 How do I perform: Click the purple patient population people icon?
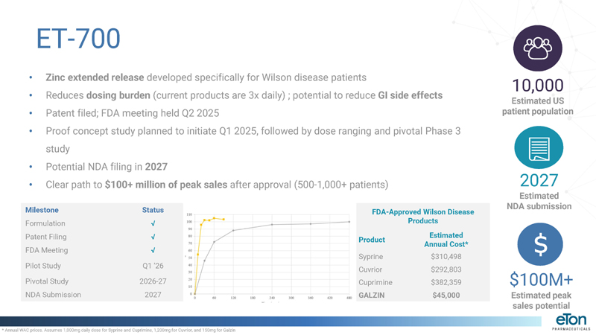[x=536, y=47]
